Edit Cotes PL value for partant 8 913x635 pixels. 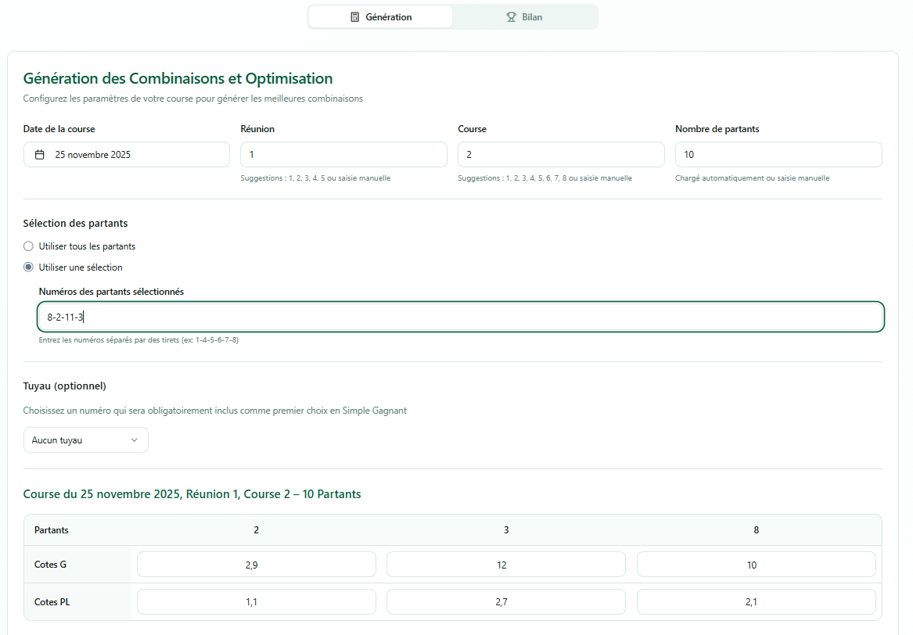756,602
